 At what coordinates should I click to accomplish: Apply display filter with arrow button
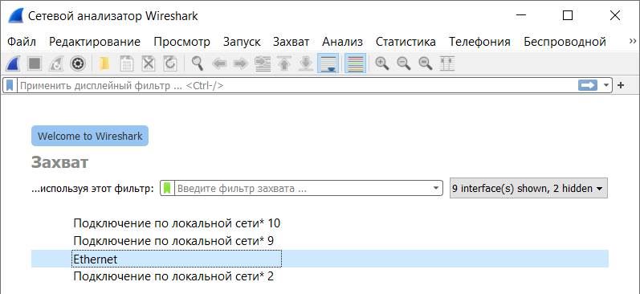[x=588, y=85]
